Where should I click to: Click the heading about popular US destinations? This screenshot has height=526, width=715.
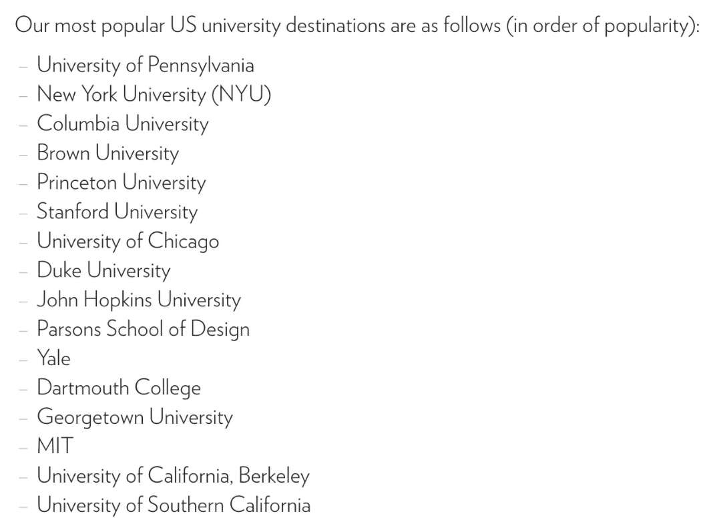click(357, 25)
